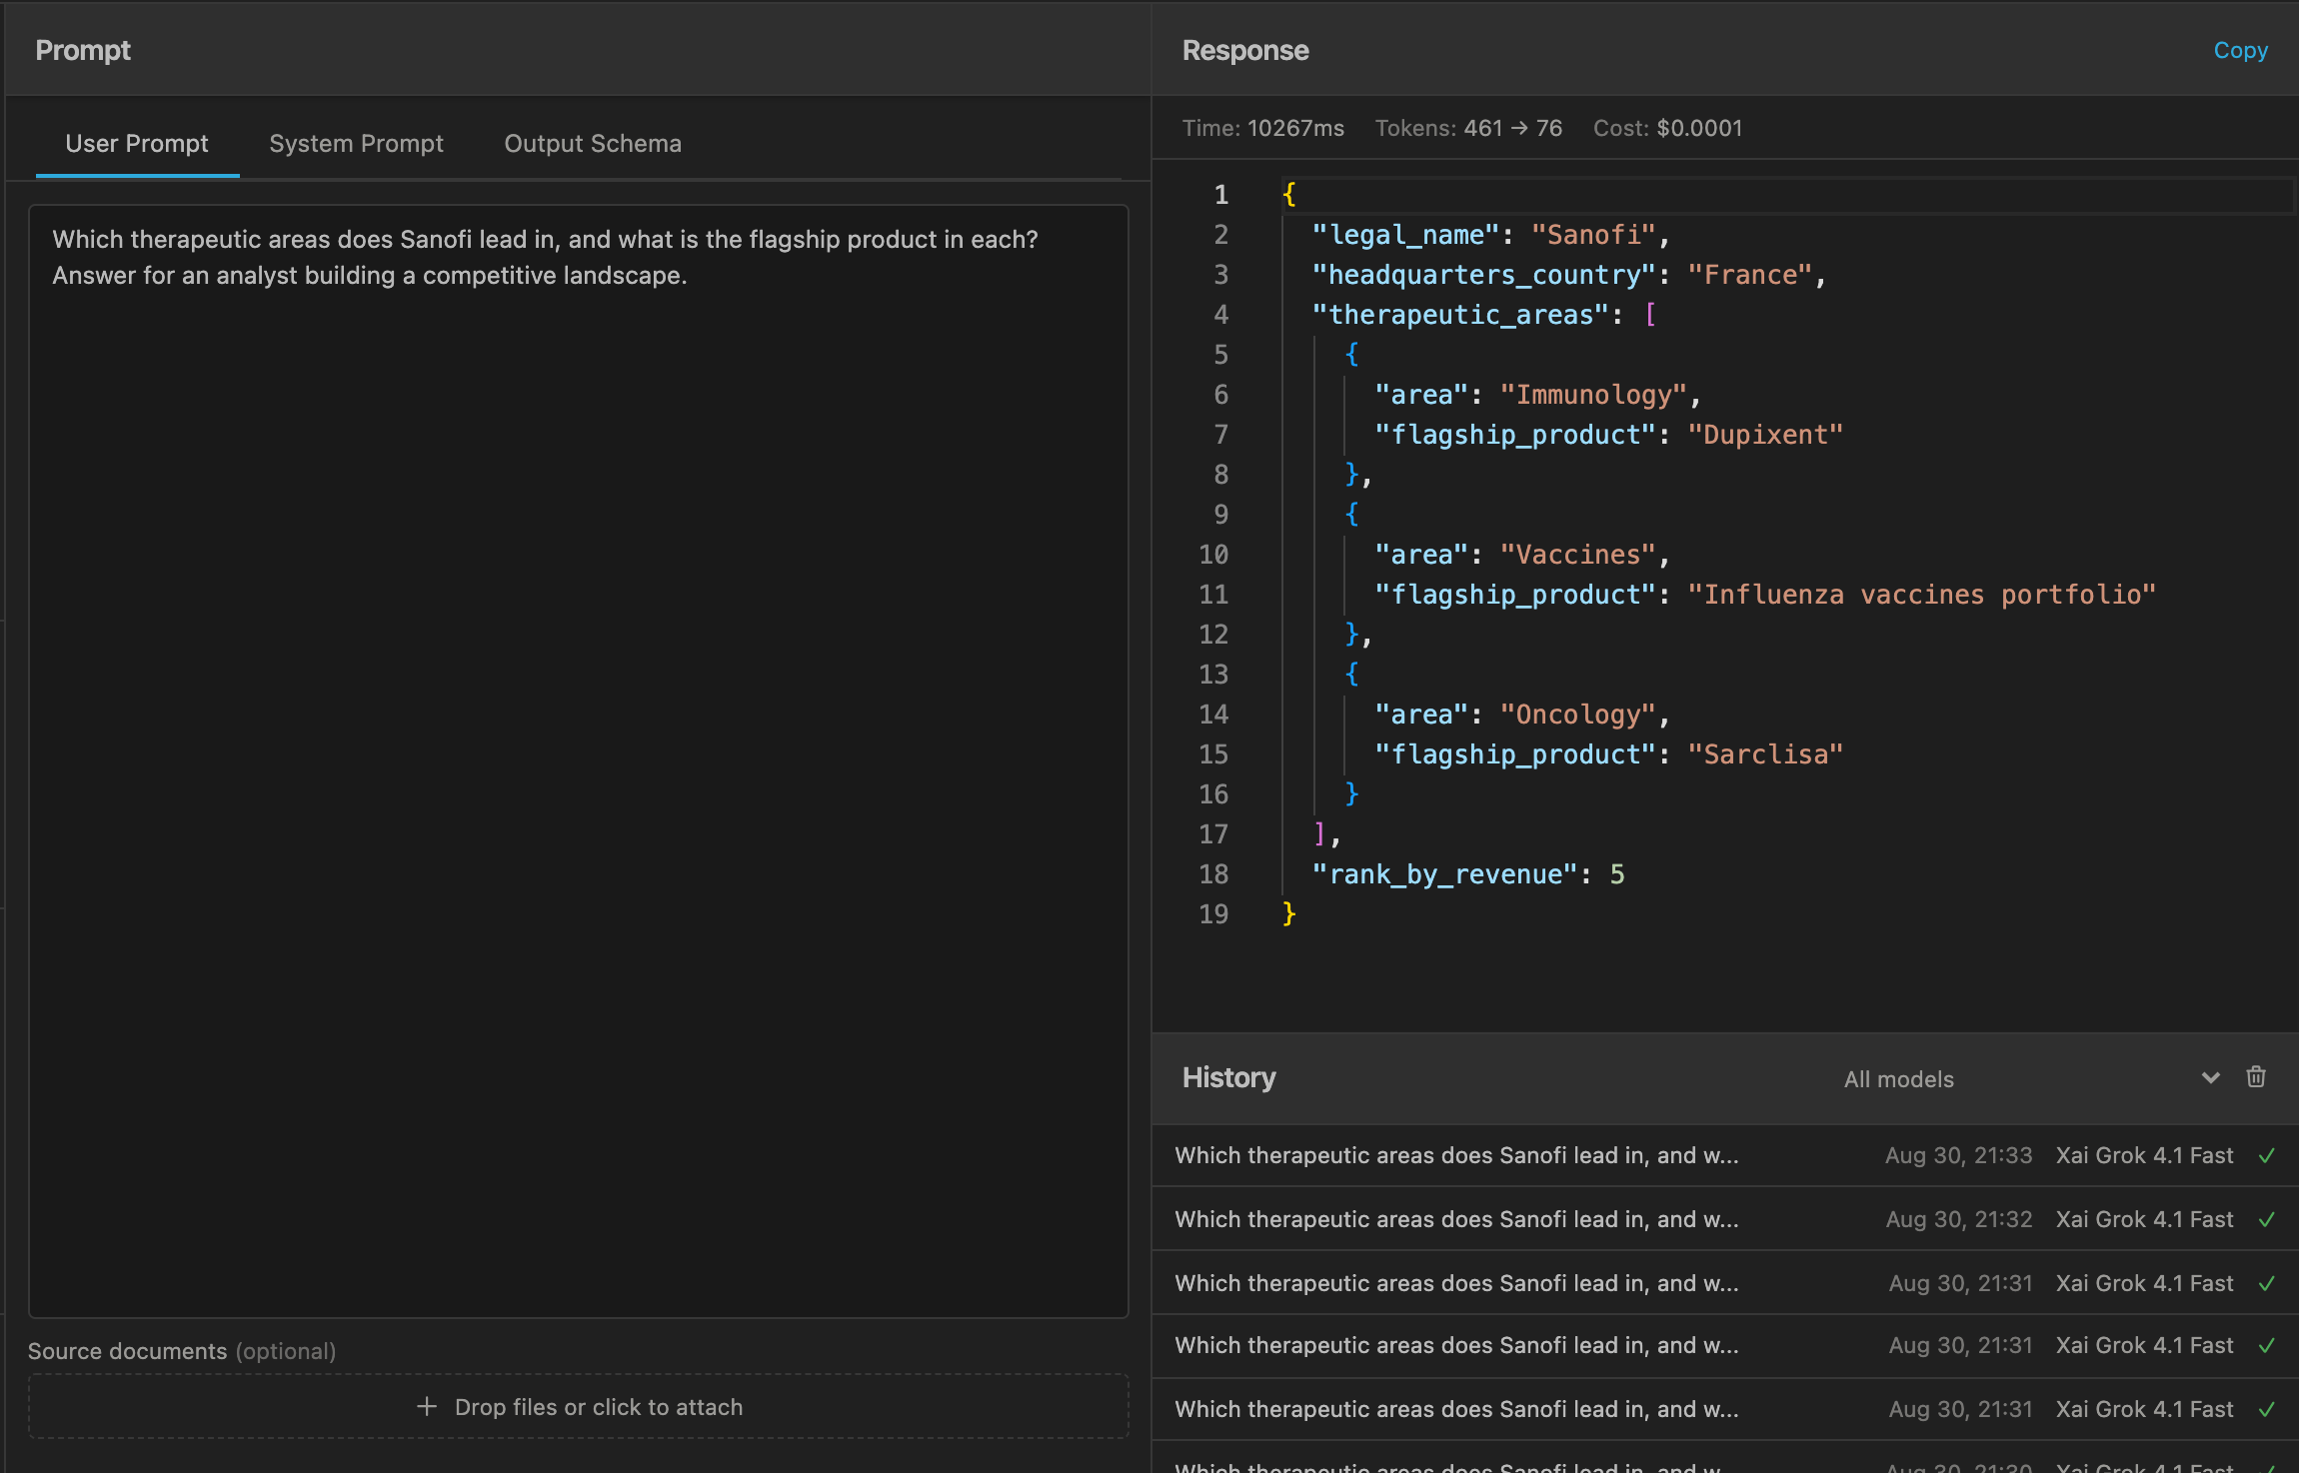Click the "Dupixent" value in response
The height and width of the screenshot is (1473, 2299).
click(x=1765, y=435)
